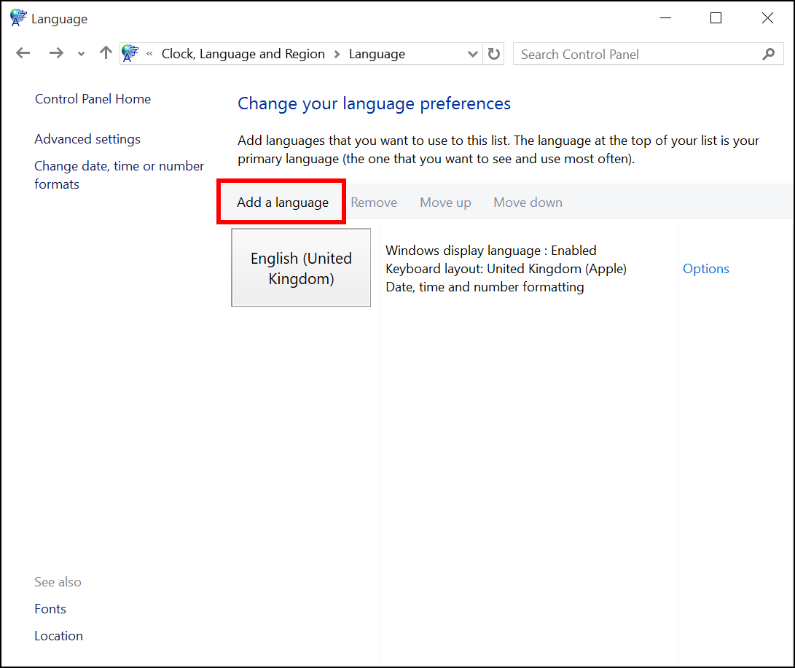Go to Control Panel Home
The width and height of the screenshot is (795, 668).
pyautogui.click(x=93, y=98)
